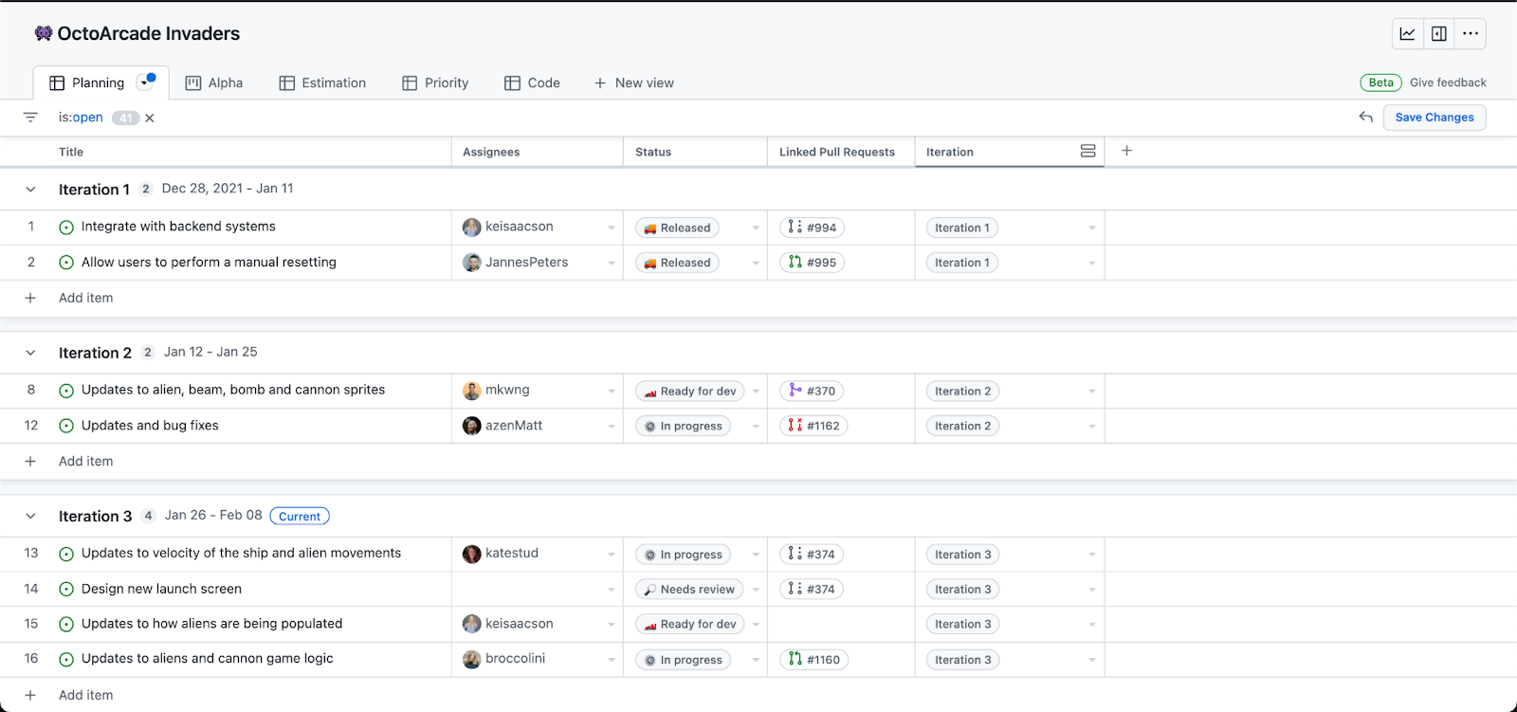
Task: Clear the is:open filter
Action: (150, 119)
